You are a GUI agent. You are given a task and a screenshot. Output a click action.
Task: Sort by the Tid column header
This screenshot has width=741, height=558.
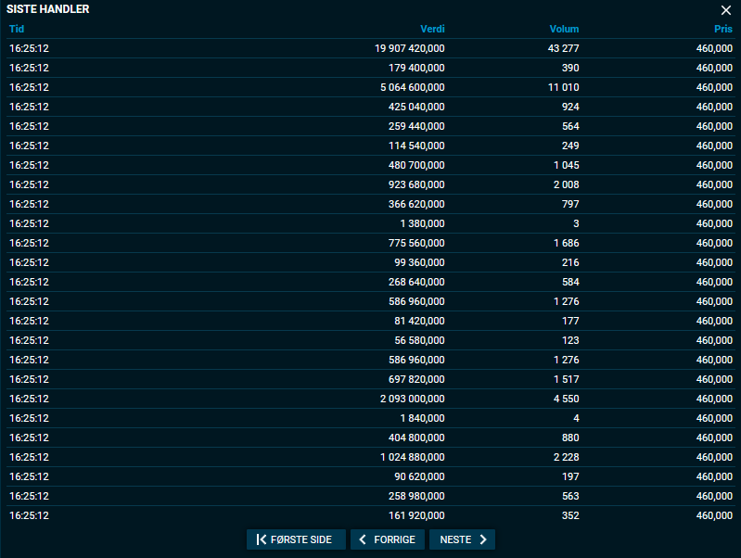coord(17,29)
